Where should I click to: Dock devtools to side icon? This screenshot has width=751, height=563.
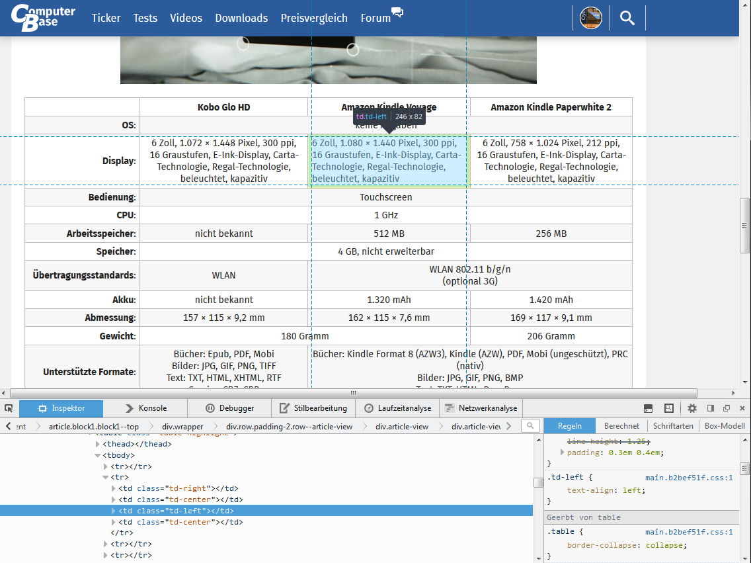point(710,408)
